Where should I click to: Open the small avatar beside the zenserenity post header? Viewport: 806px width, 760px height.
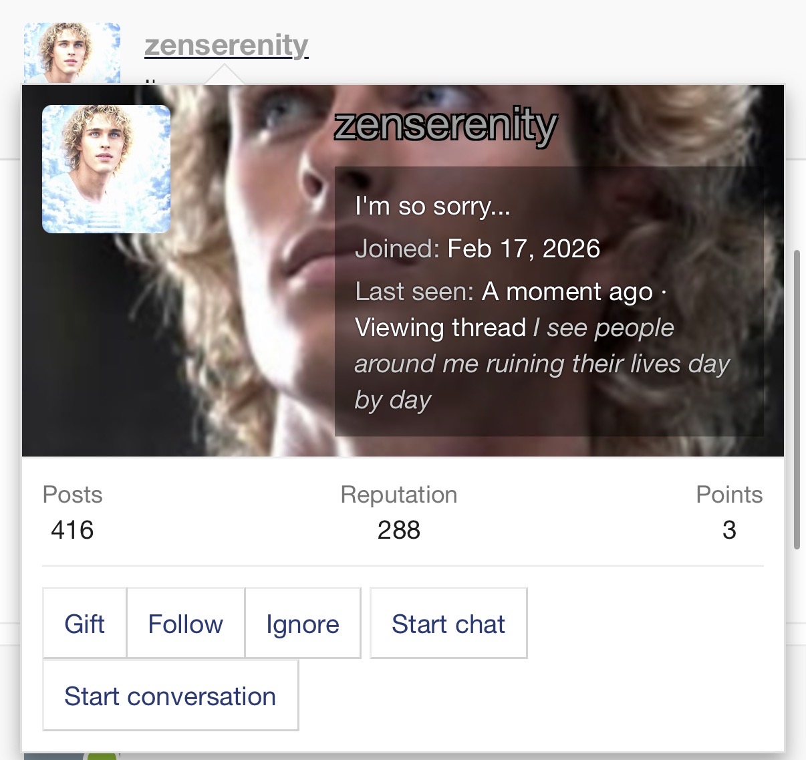(72, 53)
